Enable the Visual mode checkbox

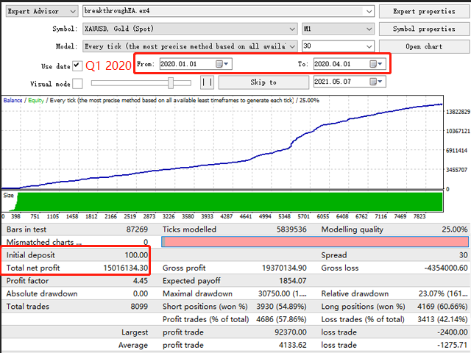point(77,83)
